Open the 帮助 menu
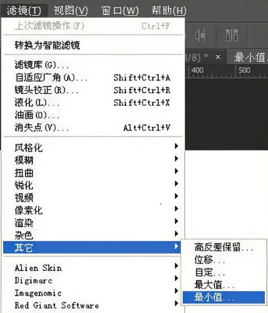The height and width of the screenshot is (313, 268). (x=169, y=10)
